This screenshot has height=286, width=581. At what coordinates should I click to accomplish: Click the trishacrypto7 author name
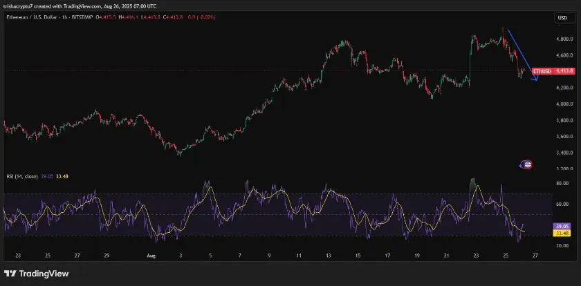pyautogui.click(x=21, y=6)
